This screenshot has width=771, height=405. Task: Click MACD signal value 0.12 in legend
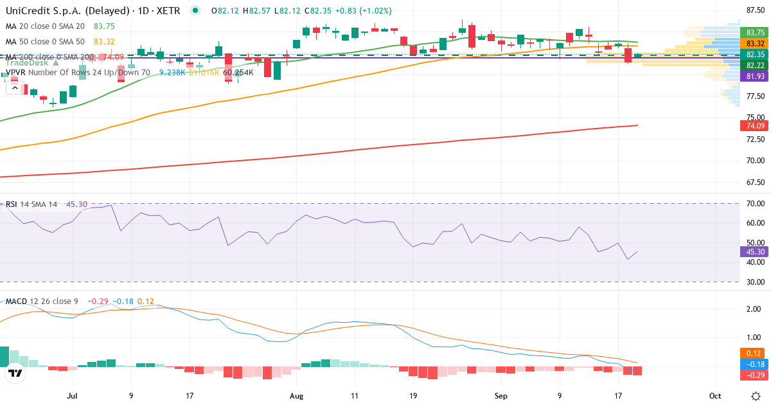[x=146, y=301]
